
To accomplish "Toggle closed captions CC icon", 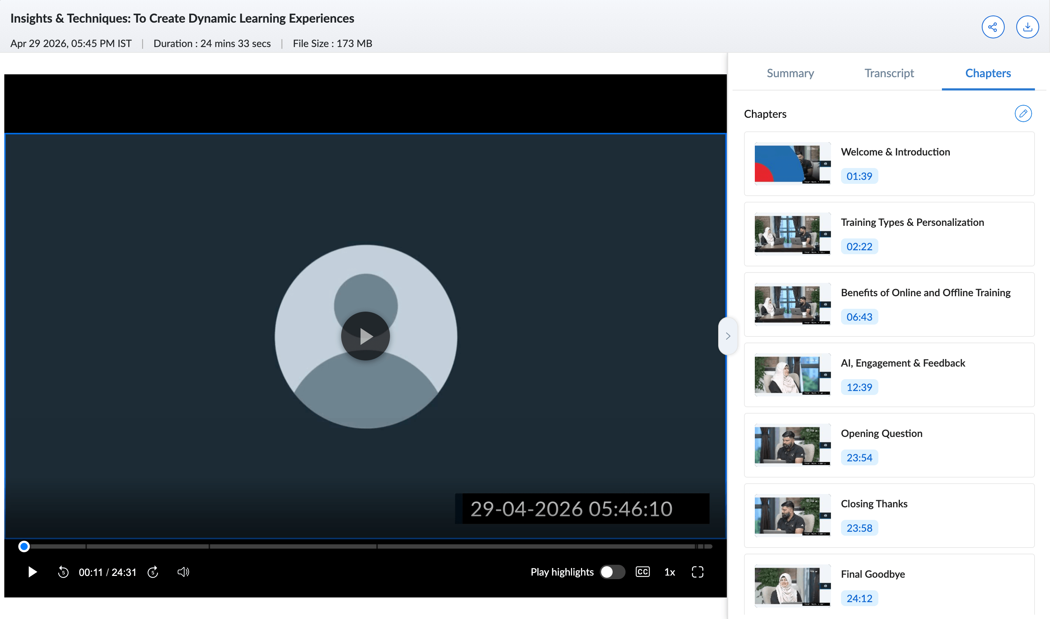I will [x=642, y=572].
